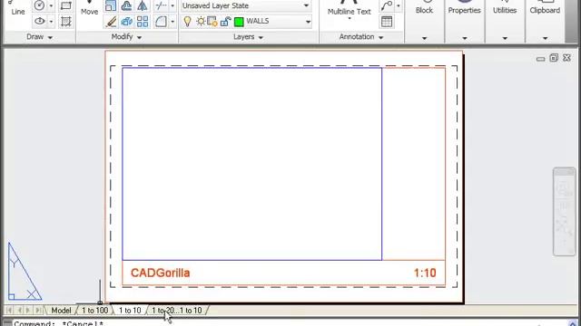Select the Fillet modify tool
Image resolution: width=581 pixels, height=326 pixels.
[x=161, y=22]
